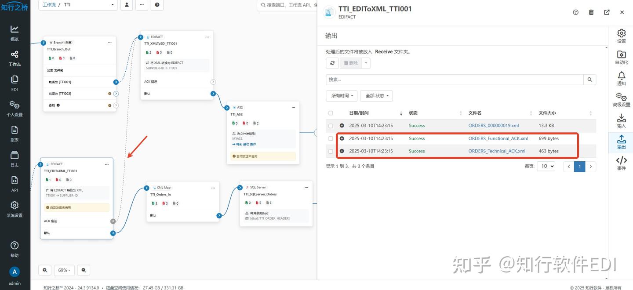This screenshot has width=633, height=290.
Task: Check the select-all checkbox in table header
Action: [331, 113]
